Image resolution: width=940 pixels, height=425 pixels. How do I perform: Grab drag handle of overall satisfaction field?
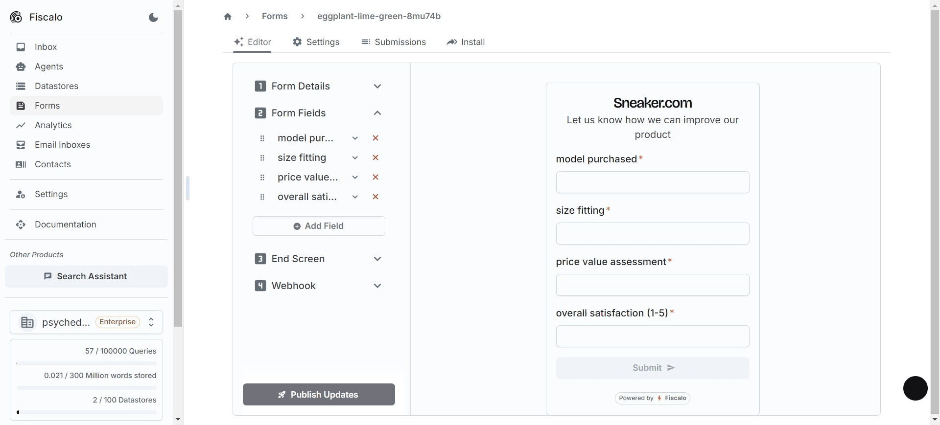coord(262,197)
